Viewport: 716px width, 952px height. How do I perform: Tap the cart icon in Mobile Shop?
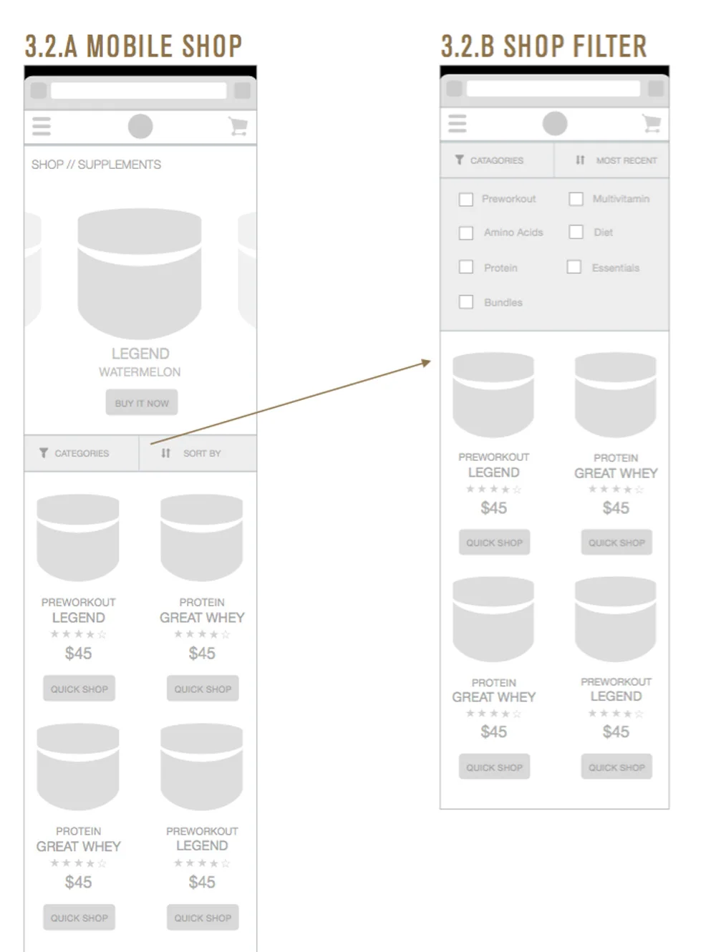238,127
